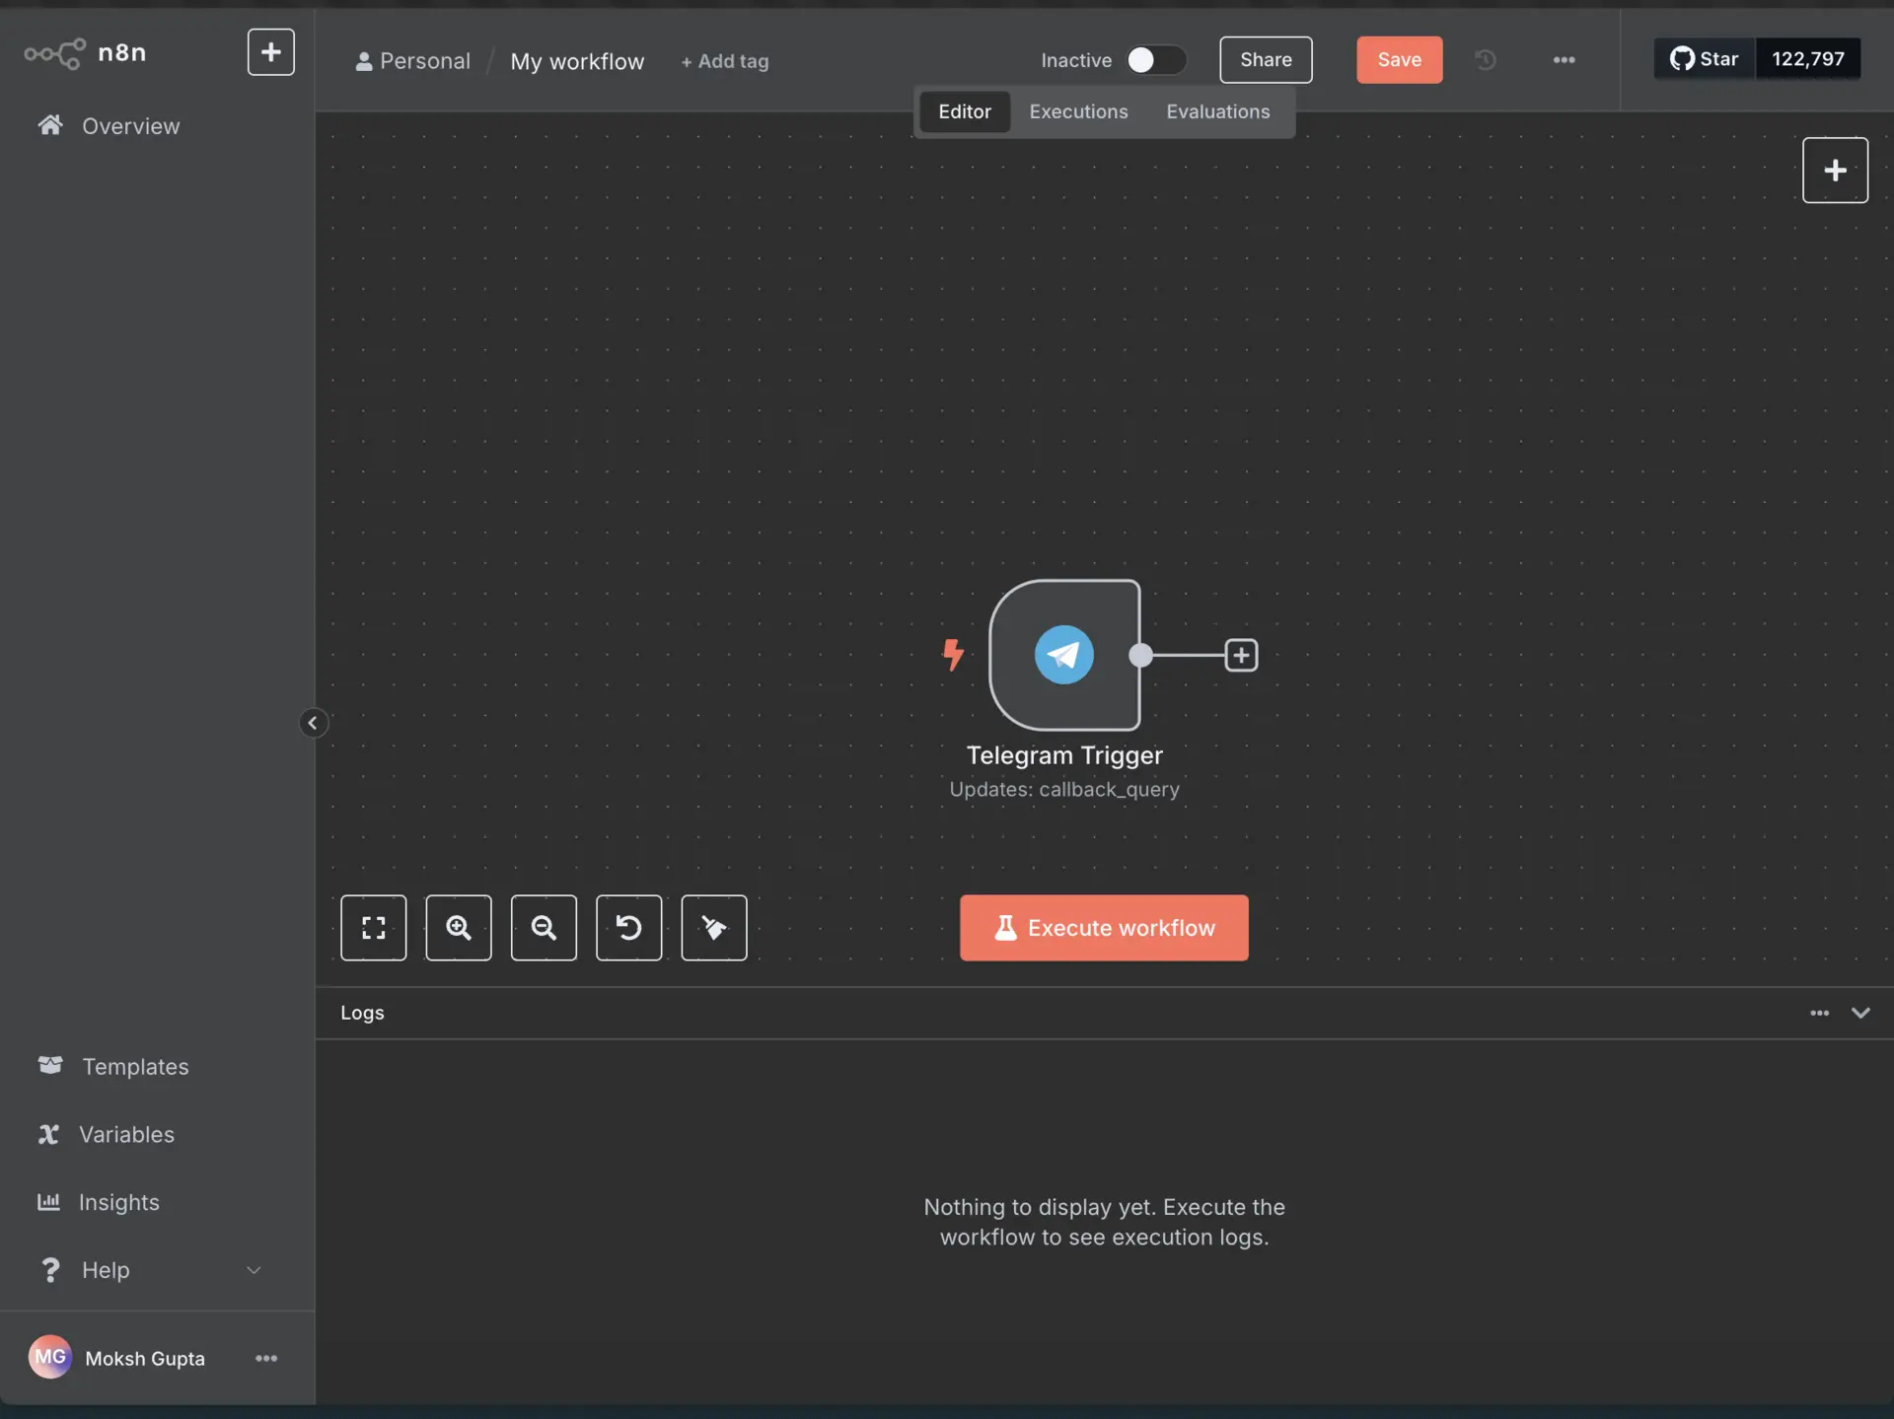Tidy up the workflow nodes
The height and width of the screenshot is (1419, 1894).
(x=714, y=927)
